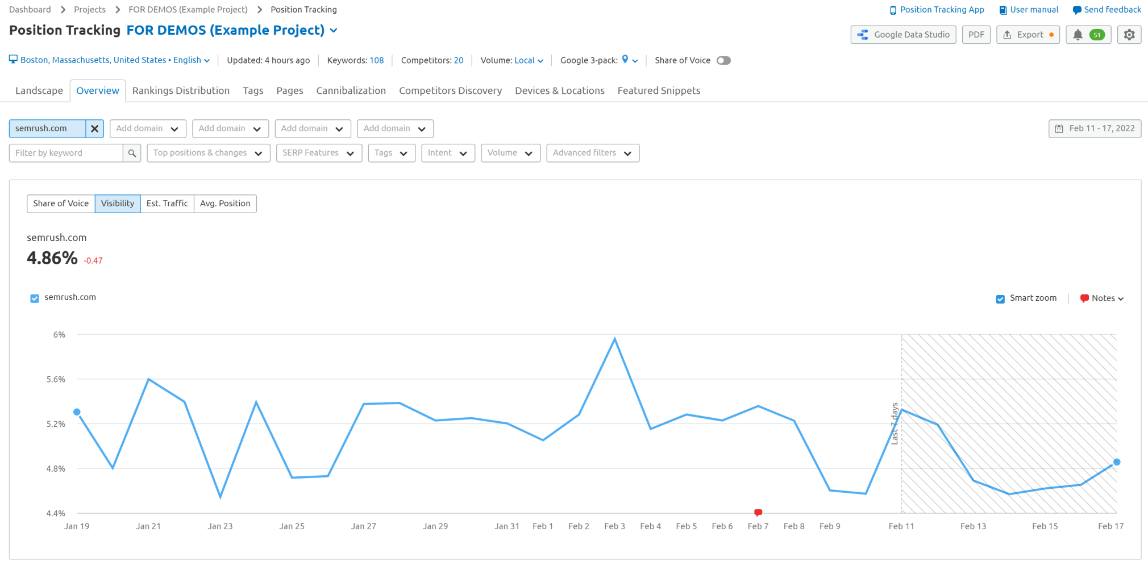Click the Jan 19 starting data point

click(x=77, y=412)
